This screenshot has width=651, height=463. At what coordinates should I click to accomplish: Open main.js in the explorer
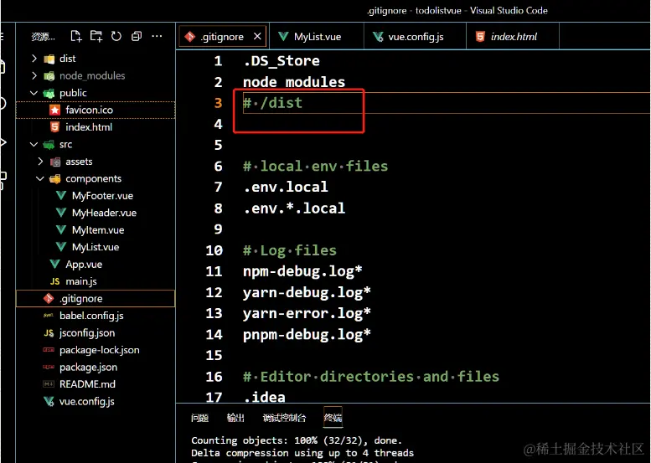point(81,281)
